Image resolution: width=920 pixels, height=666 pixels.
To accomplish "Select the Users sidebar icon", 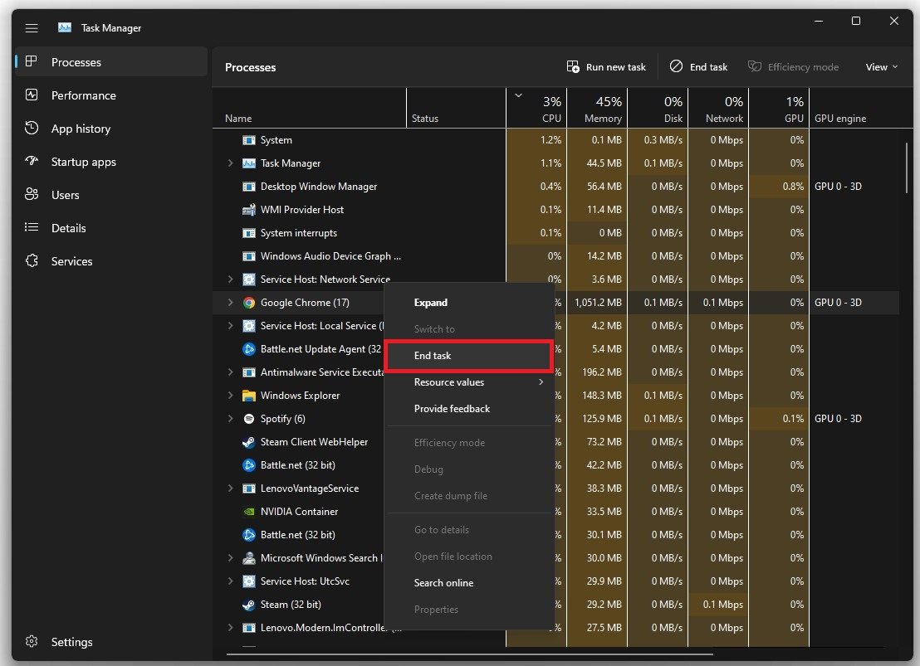I will click(x=32, y=195).
